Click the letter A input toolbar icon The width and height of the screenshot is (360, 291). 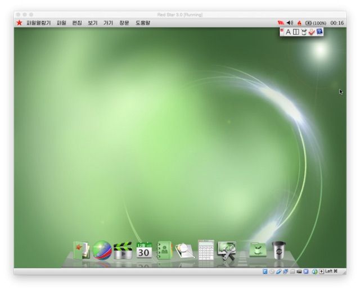(288, 32)
